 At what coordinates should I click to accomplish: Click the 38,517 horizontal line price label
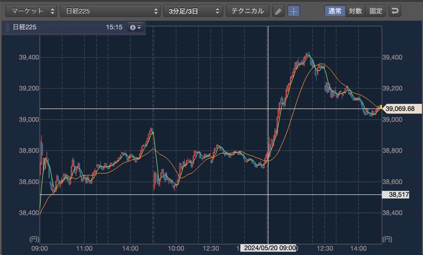[396, 194]
